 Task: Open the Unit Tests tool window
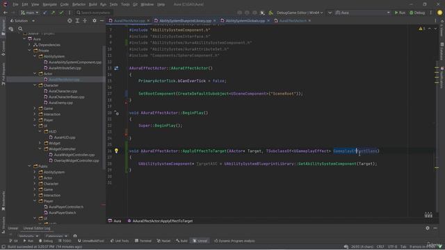(x=120, y=241)
